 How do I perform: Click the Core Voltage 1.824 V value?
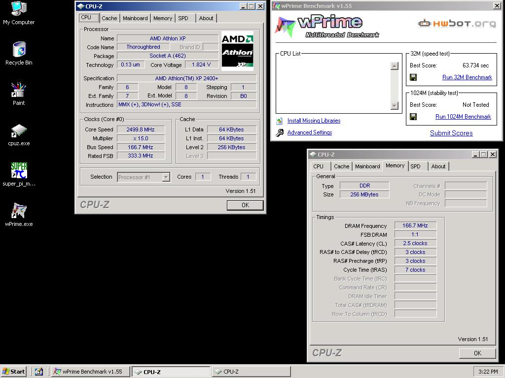point(201,64)
